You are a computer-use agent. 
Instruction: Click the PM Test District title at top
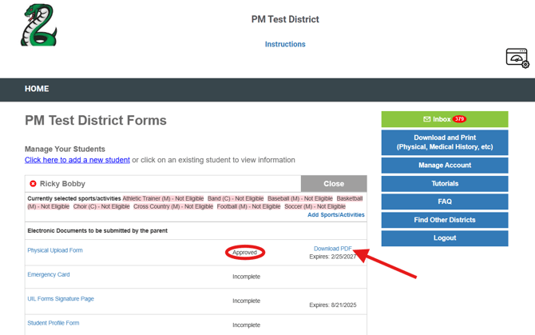pyautogui.click(x=285, y=19)
